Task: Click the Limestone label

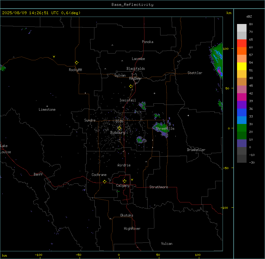Action: coord(47,110)
